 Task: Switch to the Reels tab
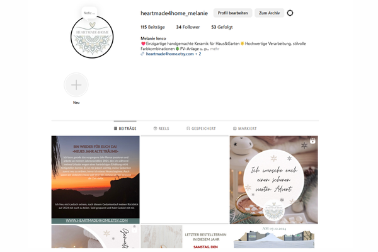(161, 129)
